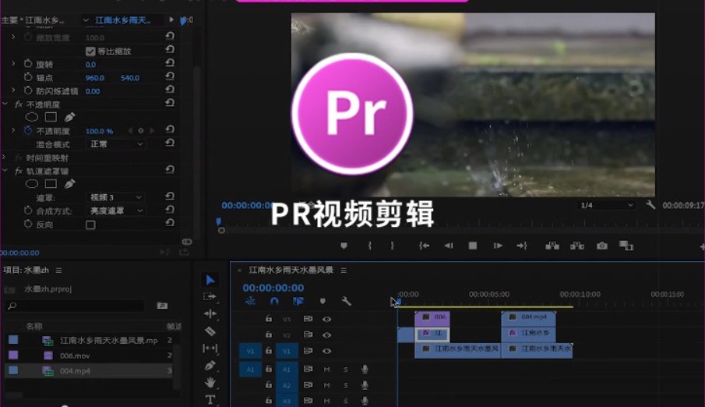Mute the A1 audio track
705x407 pixels.
(327, 369)
